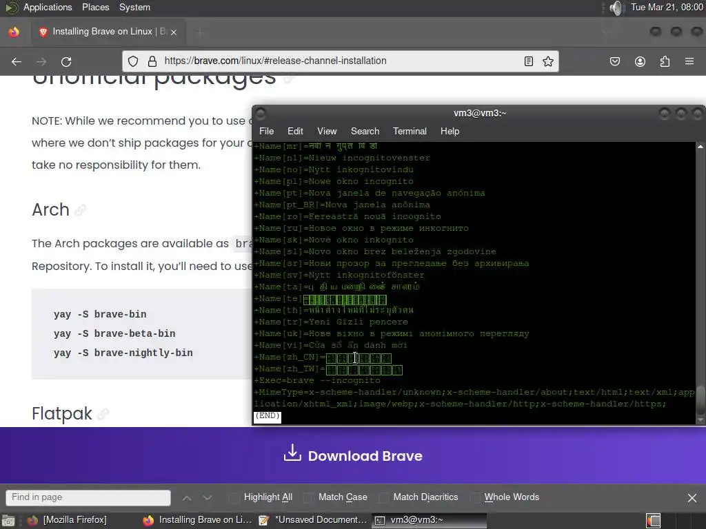The width and height of the screenshot is (706, 529).
Task: Enable Match Diacritics checkbox
Action: [x=383, y=497]
